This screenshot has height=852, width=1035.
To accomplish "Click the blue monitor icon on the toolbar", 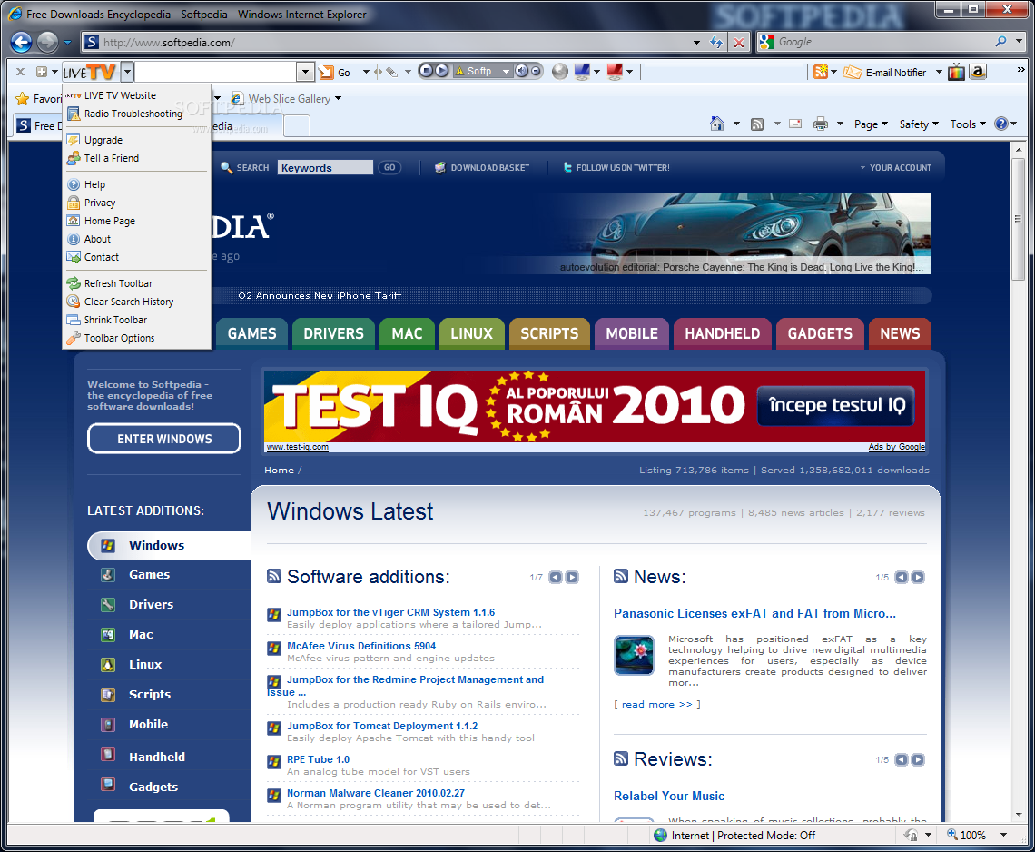I will 582,72.
